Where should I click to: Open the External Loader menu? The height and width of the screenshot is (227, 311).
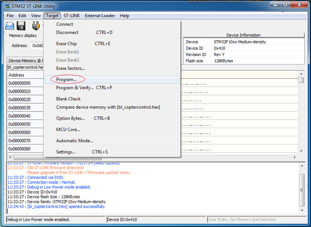[100, 16]
